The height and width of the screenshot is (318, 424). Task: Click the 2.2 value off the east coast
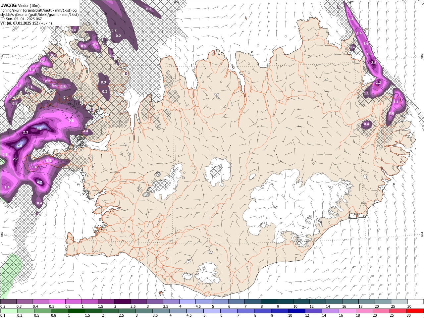(378, 82)
